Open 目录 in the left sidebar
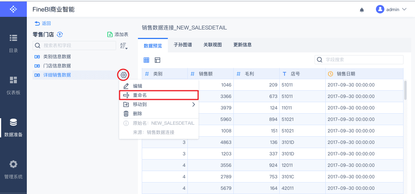 click(x=13, y=43)
